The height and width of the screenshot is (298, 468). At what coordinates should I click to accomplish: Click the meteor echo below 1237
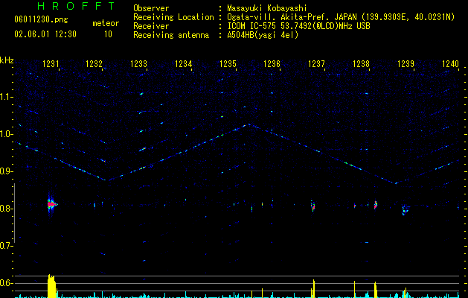pyautogui.click(x=312, y=206)
